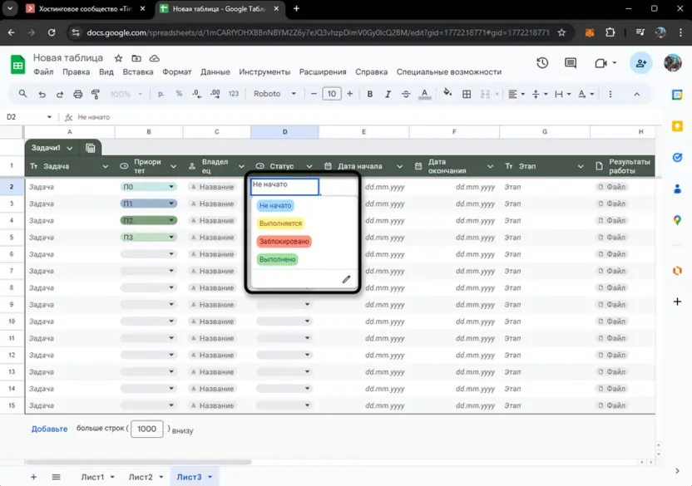Open the Дата начала column dropdown
This screenshot has height=486, width=692.
399,166
